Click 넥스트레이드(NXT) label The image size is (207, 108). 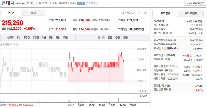(132, 13)
